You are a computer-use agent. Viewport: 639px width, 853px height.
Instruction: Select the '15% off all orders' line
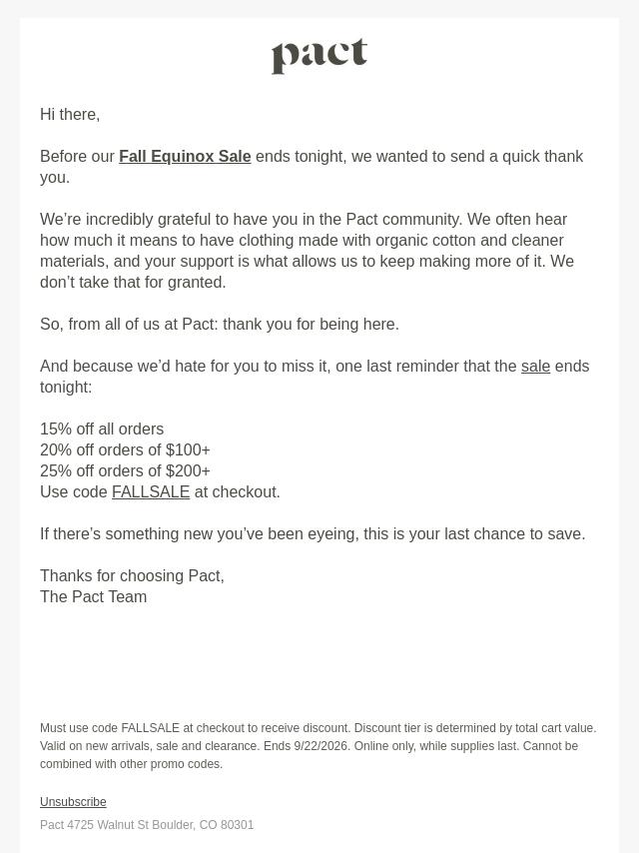[102, 428]
